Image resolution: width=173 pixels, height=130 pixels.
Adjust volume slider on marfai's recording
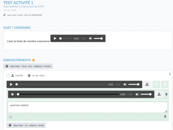pyautogui.click(x=134, y=84)
